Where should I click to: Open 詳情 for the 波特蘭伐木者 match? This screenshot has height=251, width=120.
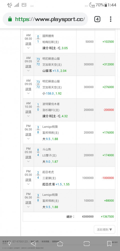(x=28, y=112)
